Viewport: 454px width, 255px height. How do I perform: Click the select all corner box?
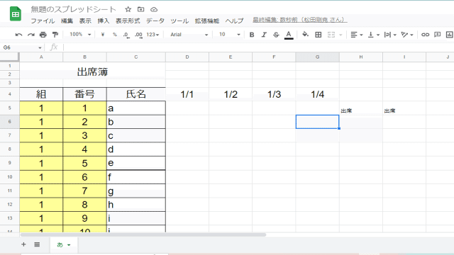(9, 57)
